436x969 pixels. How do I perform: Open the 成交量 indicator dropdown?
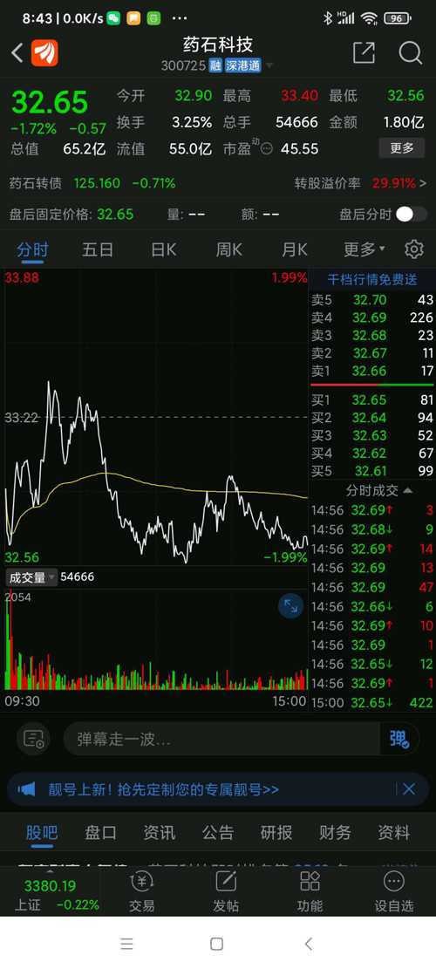coord(31,577)
